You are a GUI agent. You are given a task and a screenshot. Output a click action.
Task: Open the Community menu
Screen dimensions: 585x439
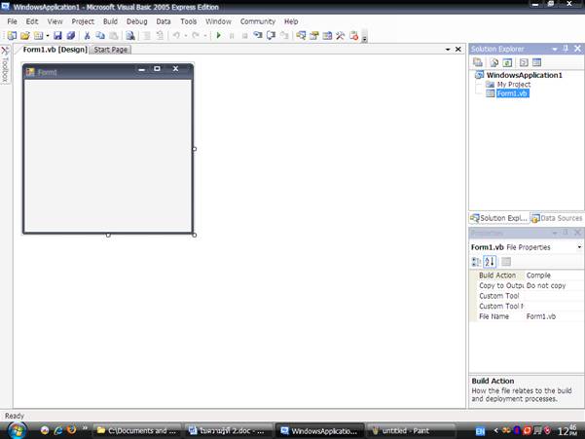(258, 21)
